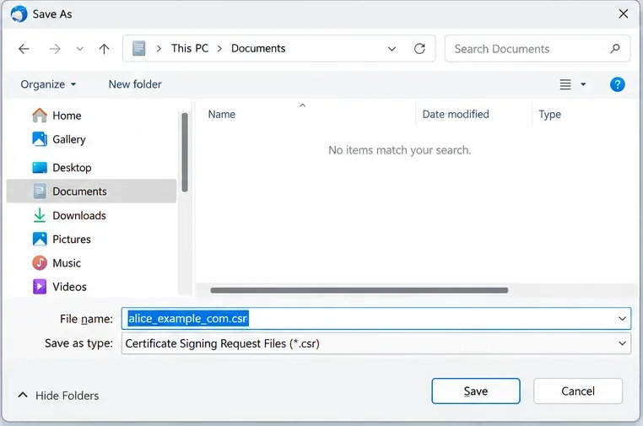This screenshot has width=643, height=426.
Task: Go up one folder level
Action: click(x=104, y=49)
